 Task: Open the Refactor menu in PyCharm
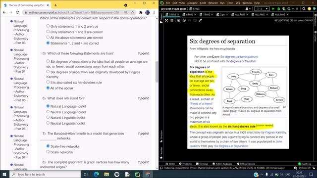click(213, 3)
